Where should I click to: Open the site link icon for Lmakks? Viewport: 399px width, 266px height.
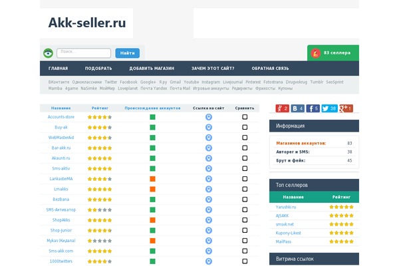click(x=209, y=189)
